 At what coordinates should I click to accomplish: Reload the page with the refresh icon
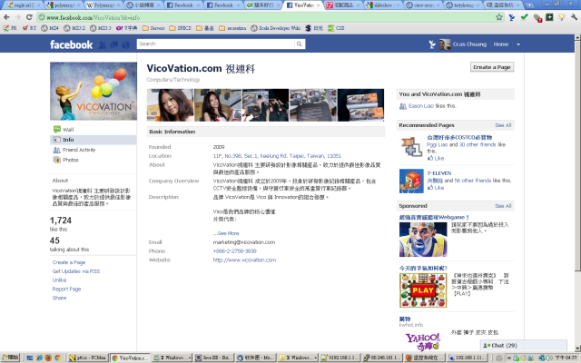(29, 17)
